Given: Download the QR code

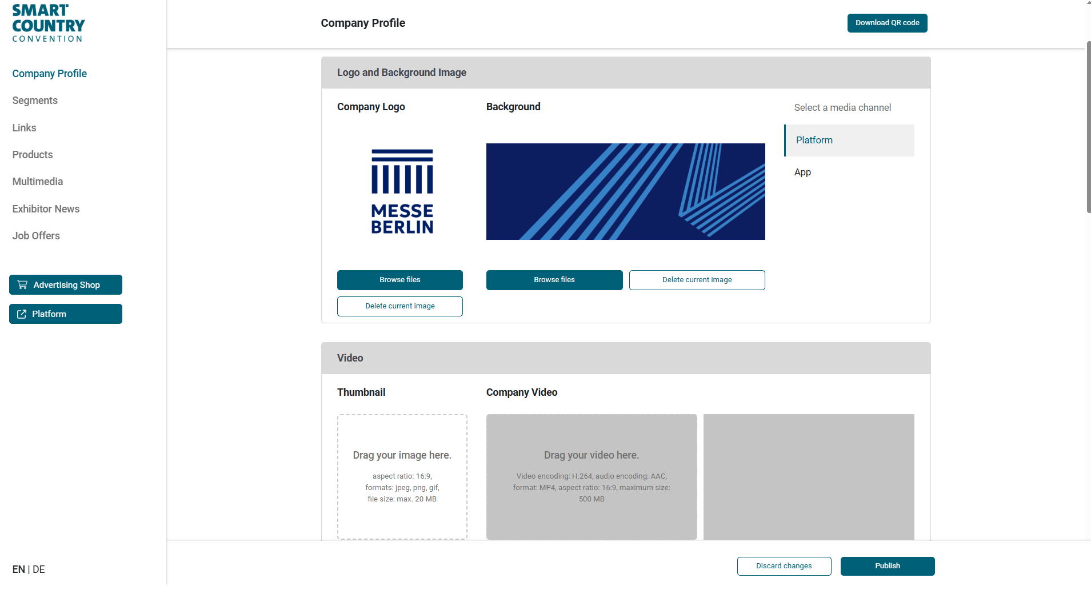Looking at the screenshot, I should pos(887,23).
